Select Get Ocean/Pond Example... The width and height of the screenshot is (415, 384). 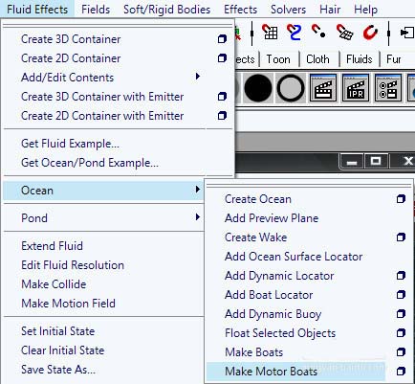coord(90,163)
